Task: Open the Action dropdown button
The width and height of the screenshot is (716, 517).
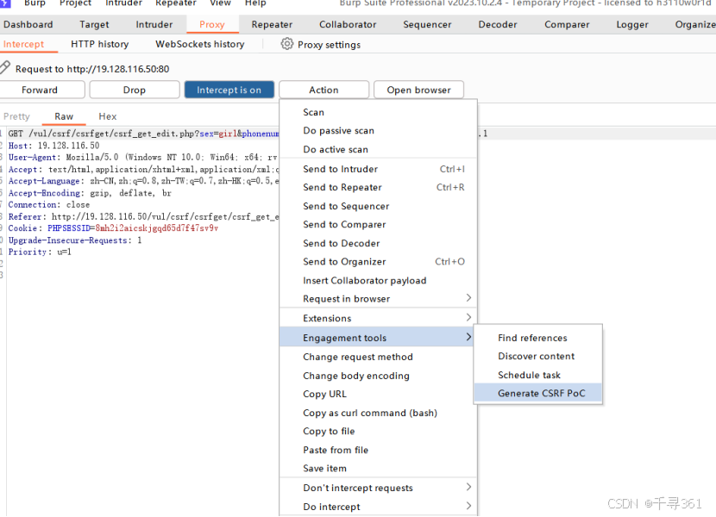Action: (323, 90)
